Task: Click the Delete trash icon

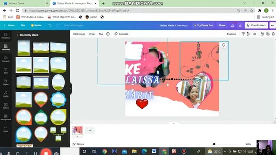Action: [273, 34]
